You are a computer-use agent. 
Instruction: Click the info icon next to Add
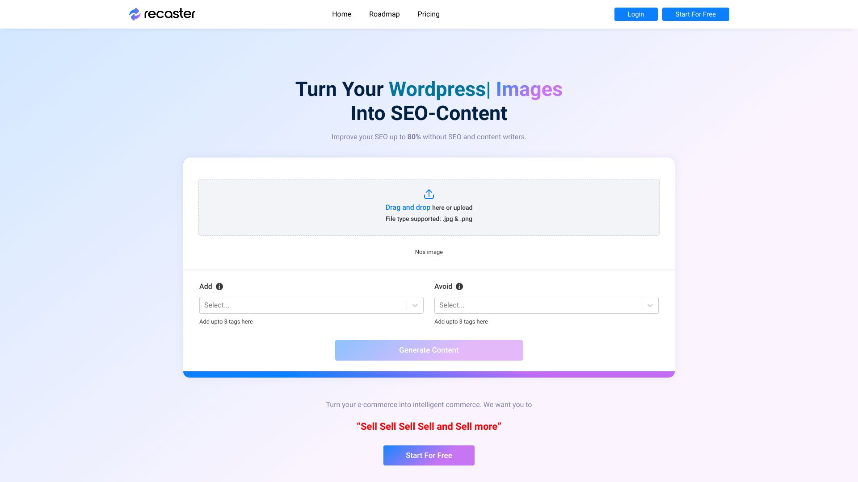tap(219, 287)
